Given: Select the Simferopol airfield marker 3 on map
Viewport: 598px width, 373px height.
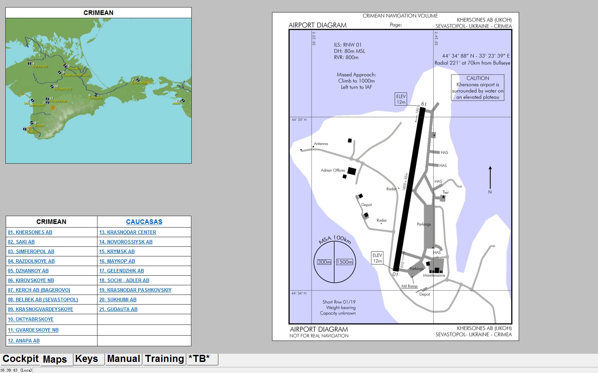Looking at the screenshot, I should pyautogui.click(x=47, y=102).
